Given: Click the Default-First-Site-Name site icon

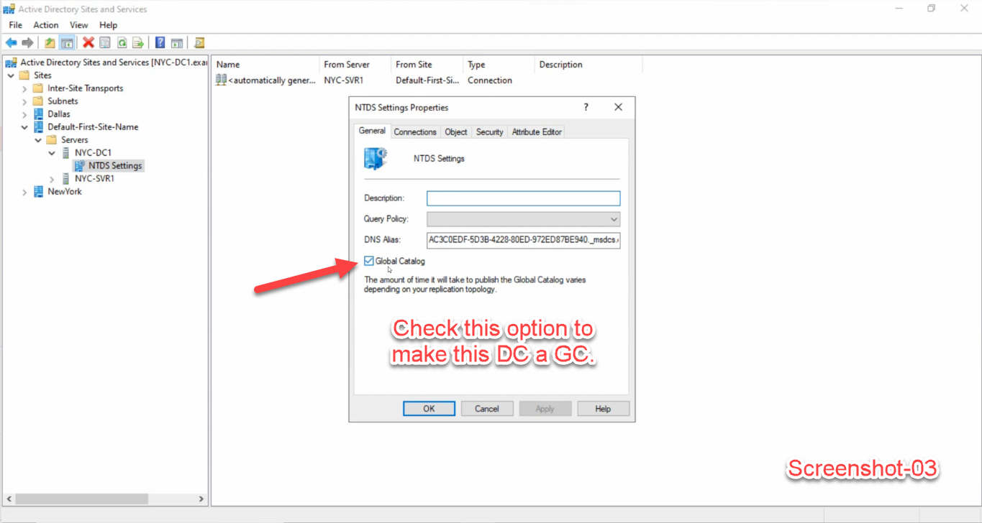Looking at the screenshot, I should coord(38,127).
